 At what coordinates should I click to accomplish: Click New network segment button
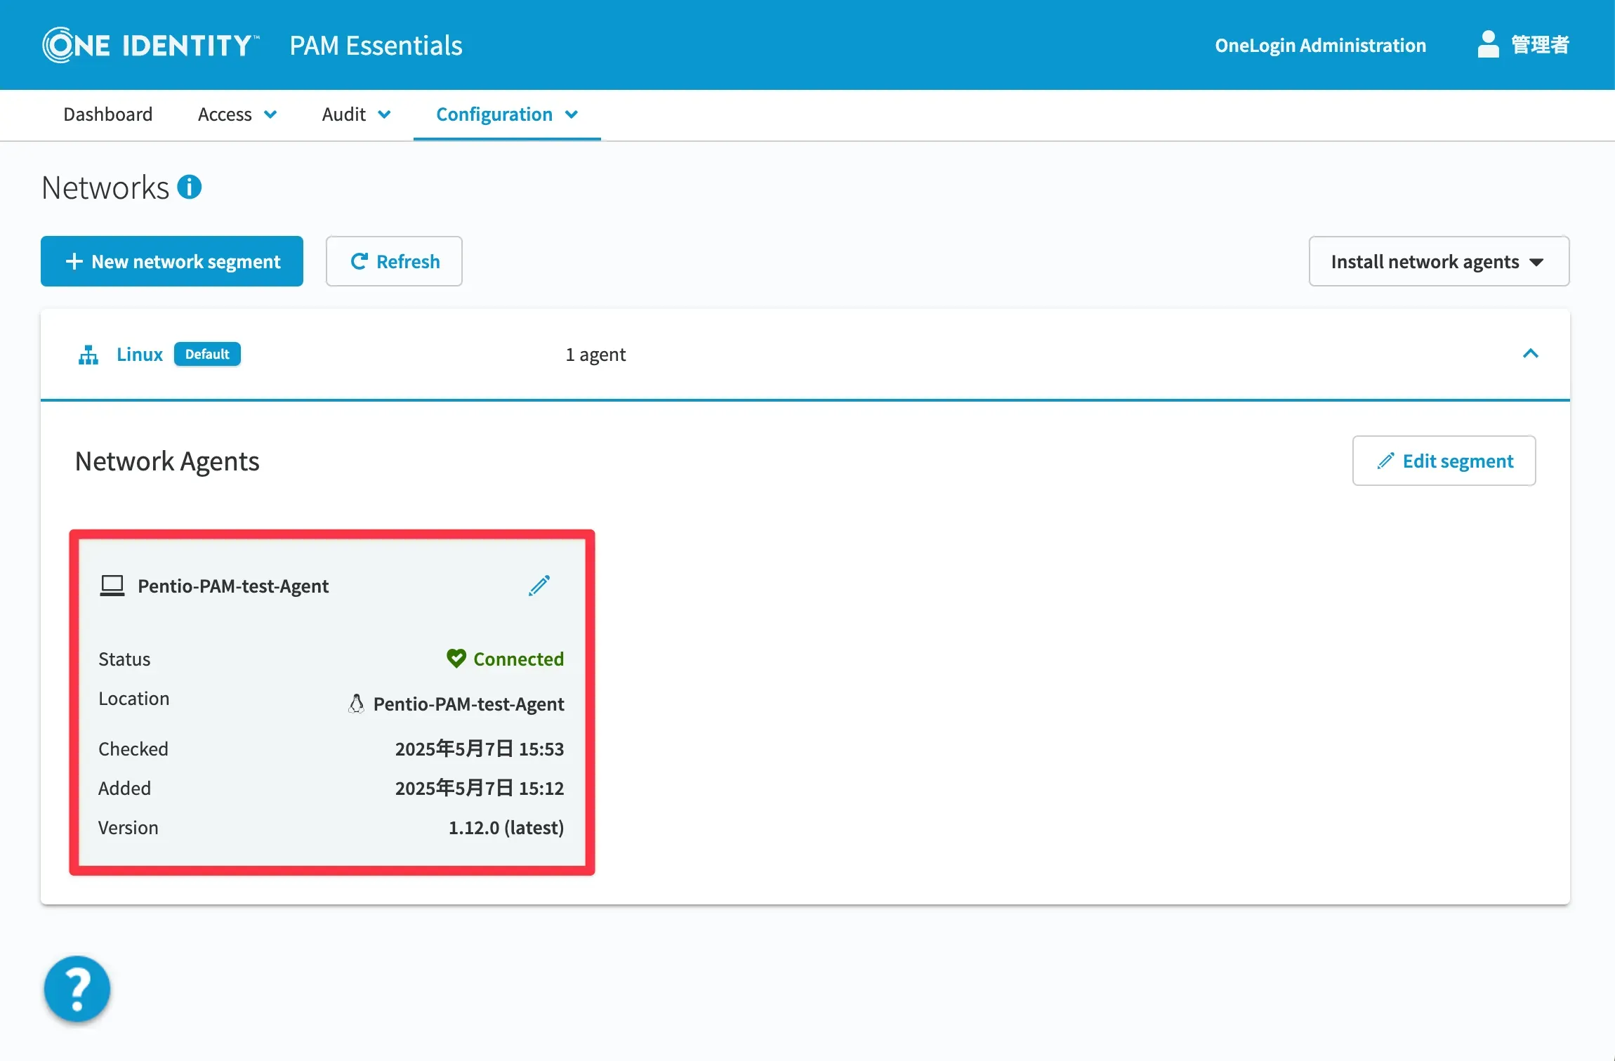pos(172,261)
